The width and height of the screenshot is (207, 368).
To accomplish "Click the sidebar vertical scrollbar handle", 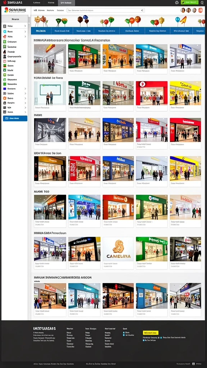I will click(x=29, y=19).
